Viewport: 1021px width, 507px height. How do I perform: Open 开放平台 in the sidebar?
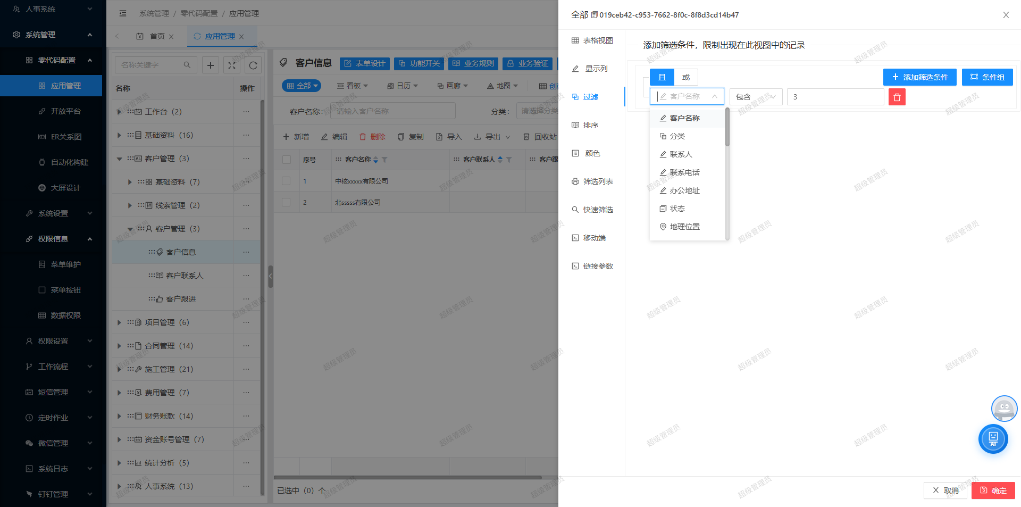[51, 111]
